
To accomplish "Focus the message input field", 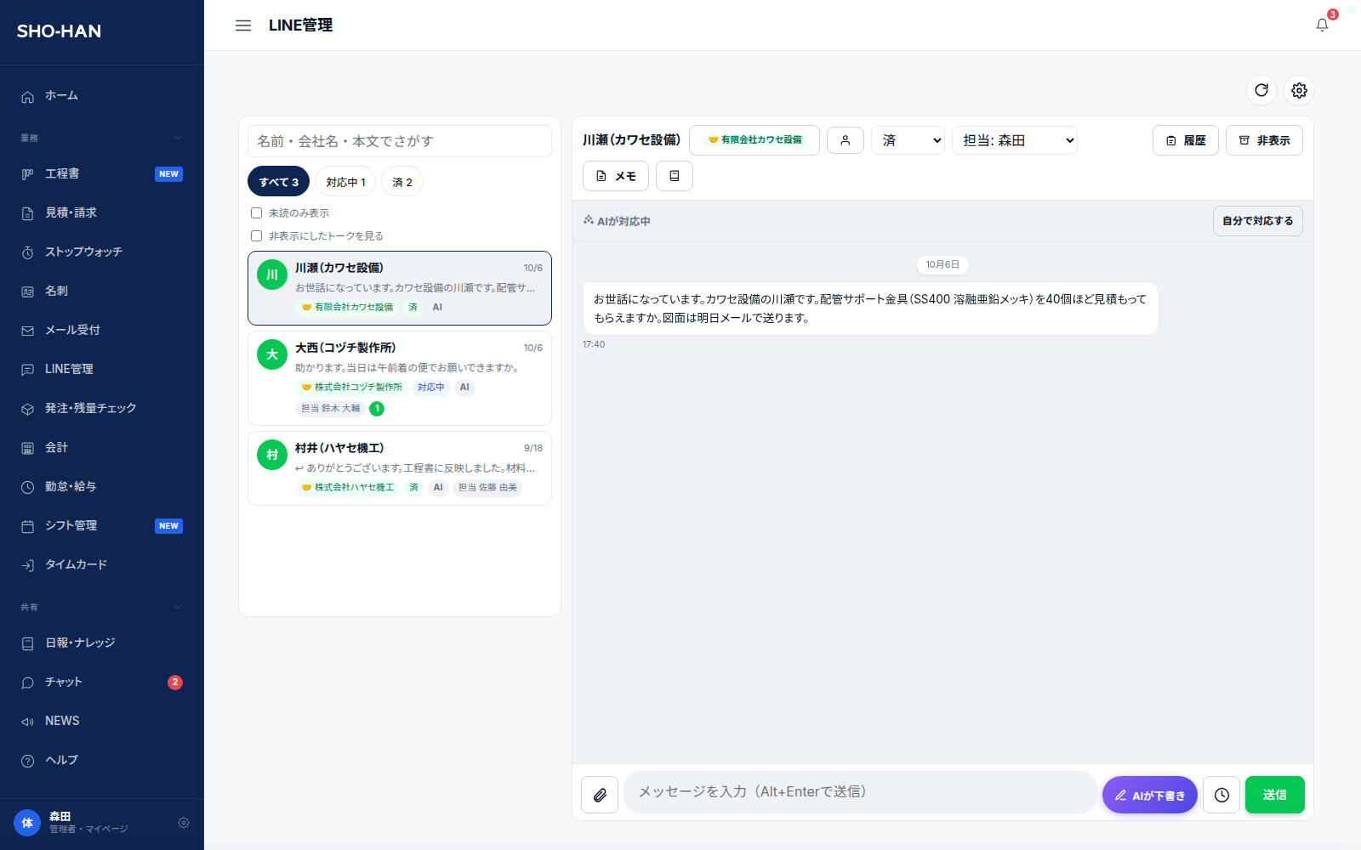I will pos(860,792).
